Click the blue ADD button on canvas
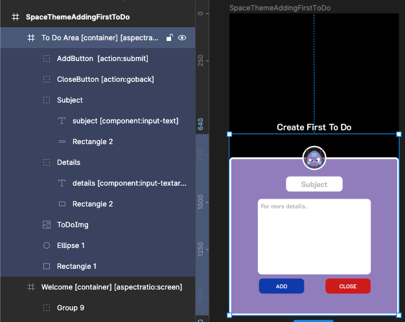Viewport: 405px width, 322px height. (x=281, y=286)
